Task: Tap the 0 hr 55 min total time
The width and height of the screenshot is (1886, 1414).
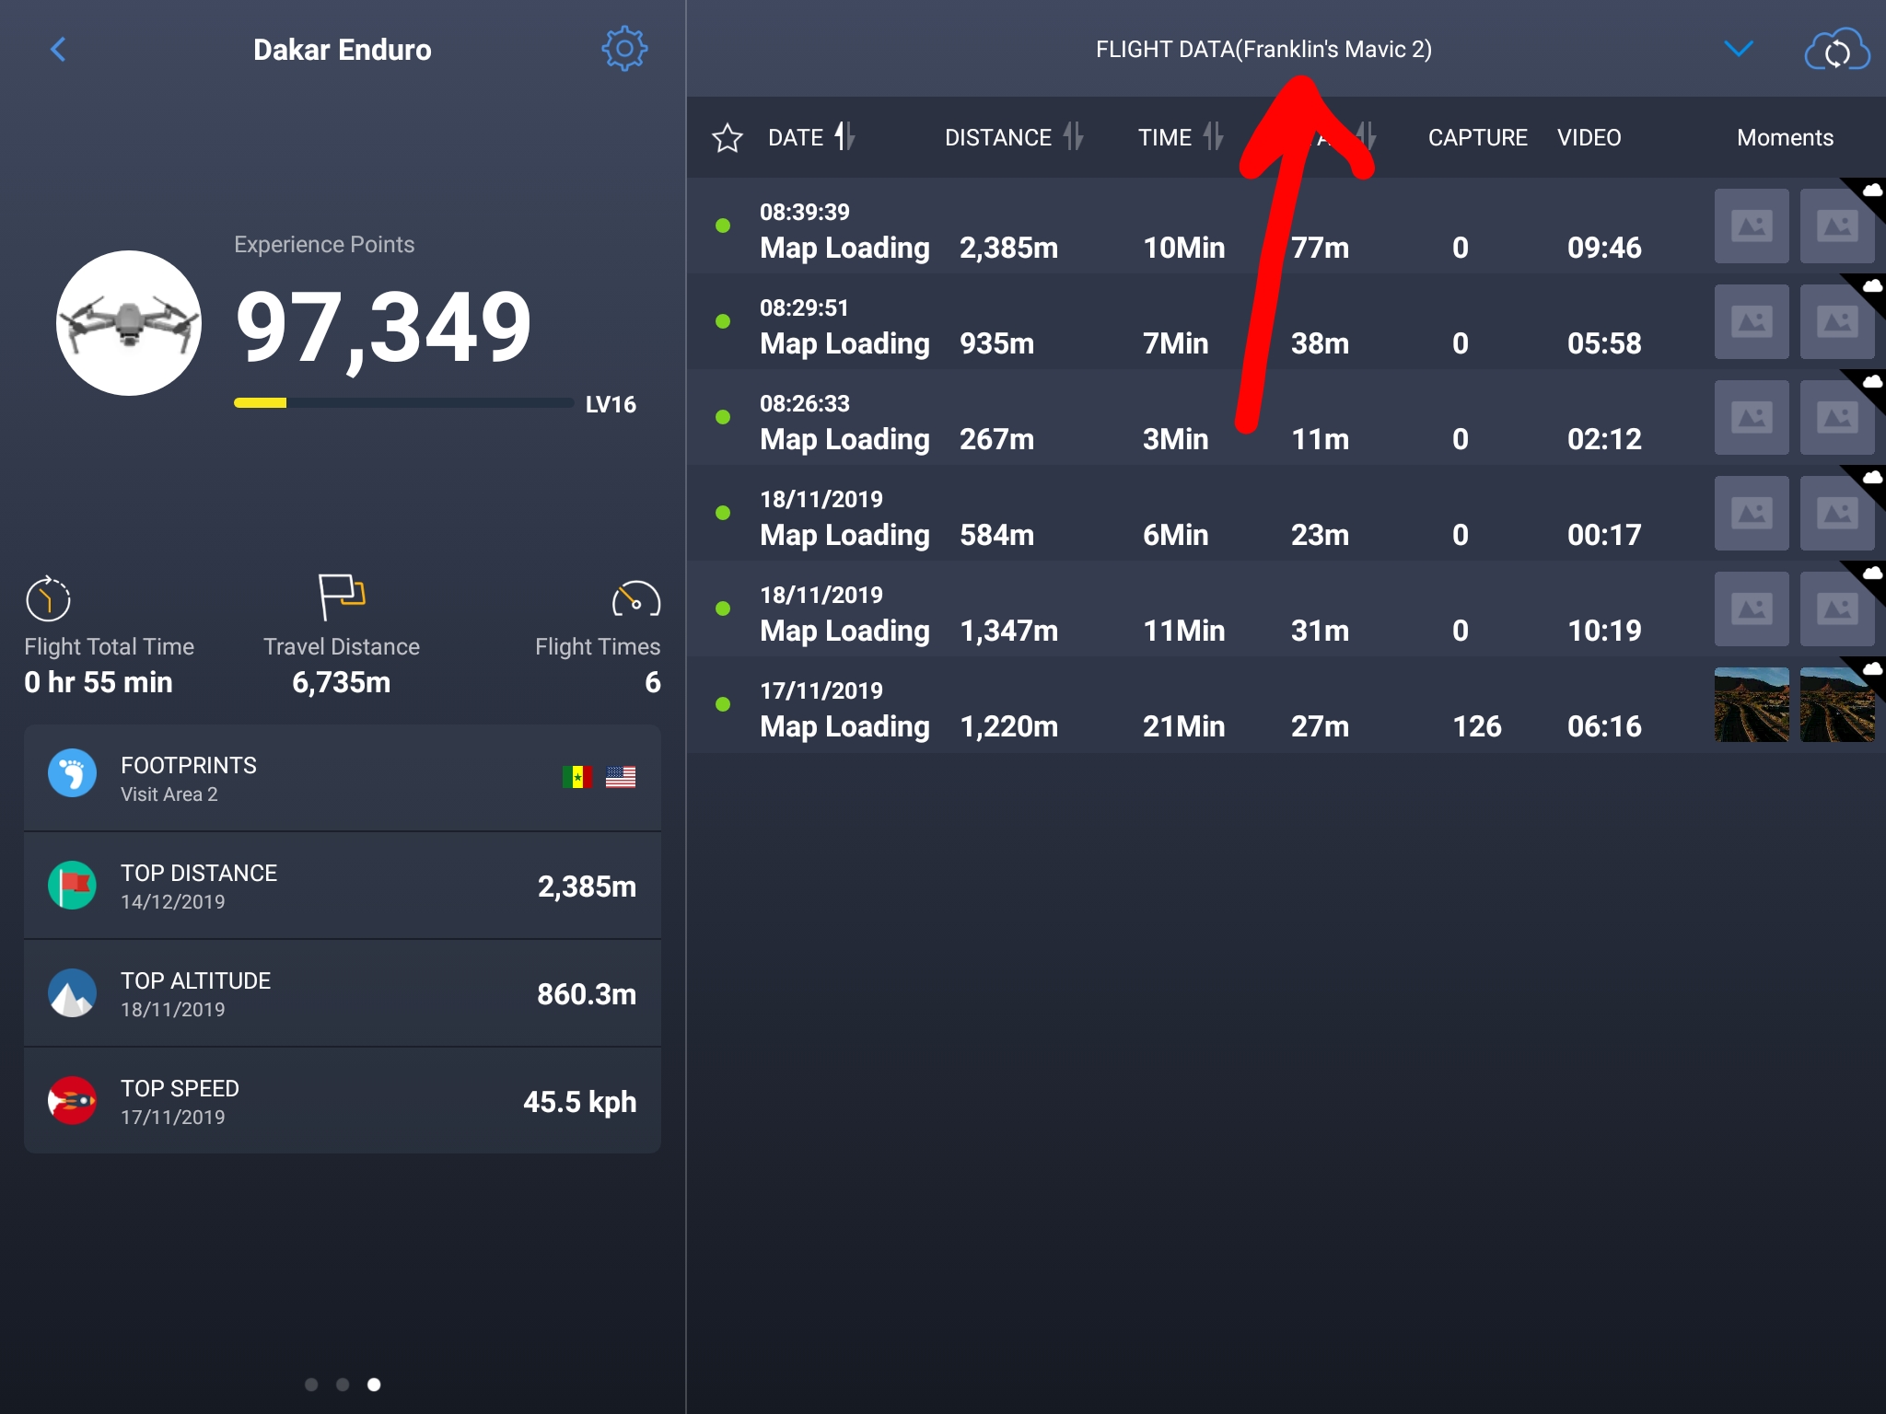Action: coord(99,682)
